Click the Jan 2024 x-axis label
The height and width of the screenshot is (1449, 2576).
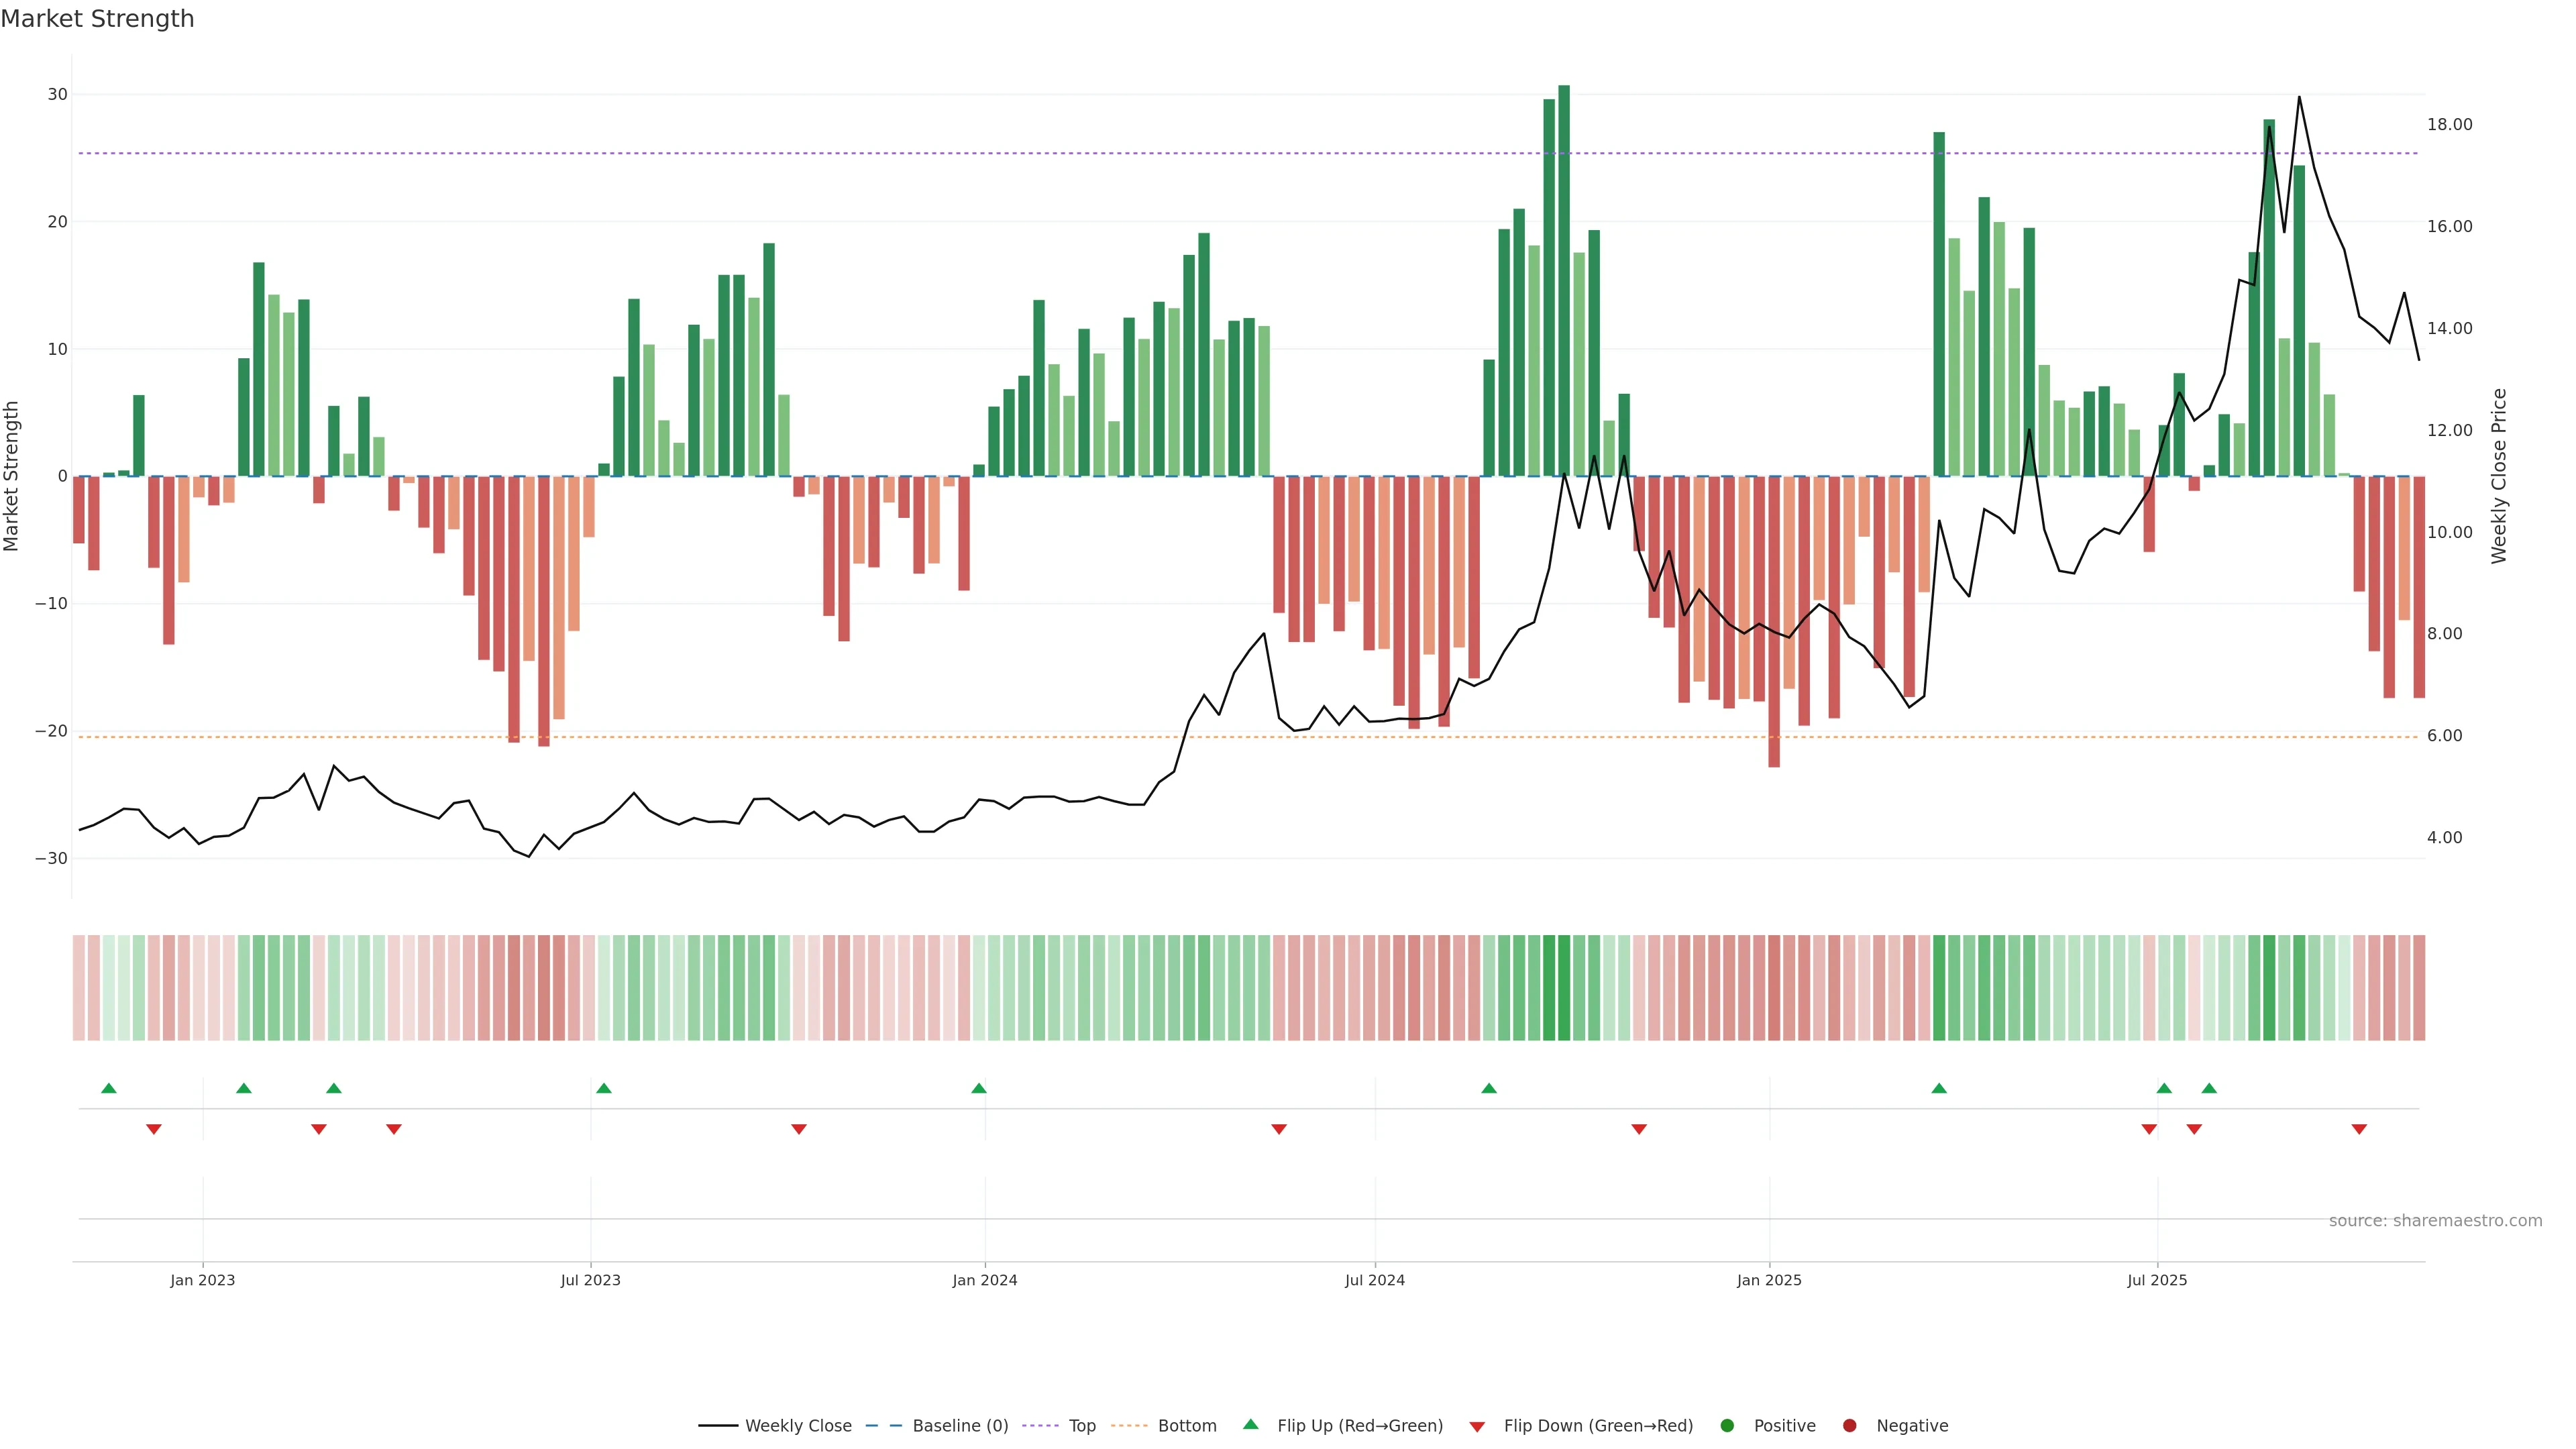(x=984, y=1280)
